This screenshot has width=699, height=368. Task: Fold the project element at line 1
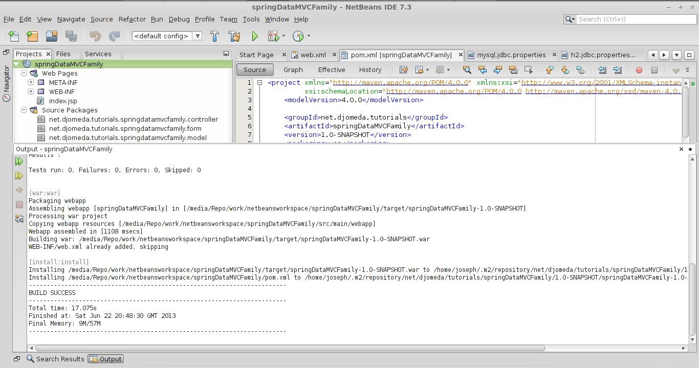click(260, 82)
